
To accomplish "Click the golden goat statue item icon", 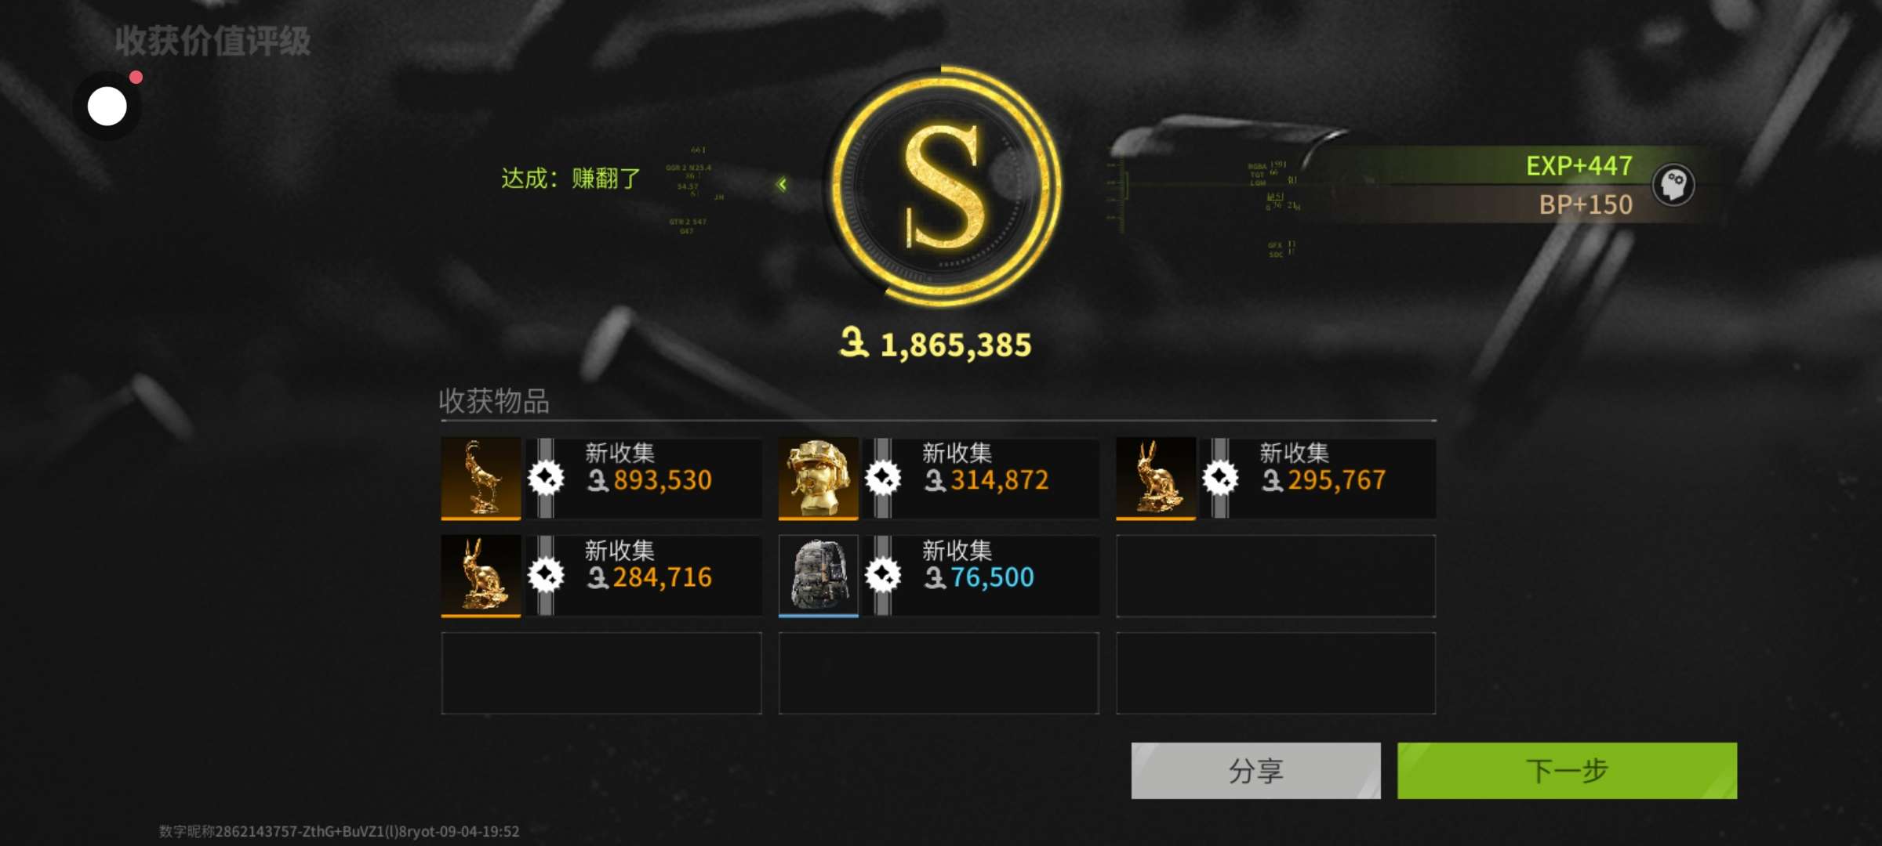I will point(481,478).
